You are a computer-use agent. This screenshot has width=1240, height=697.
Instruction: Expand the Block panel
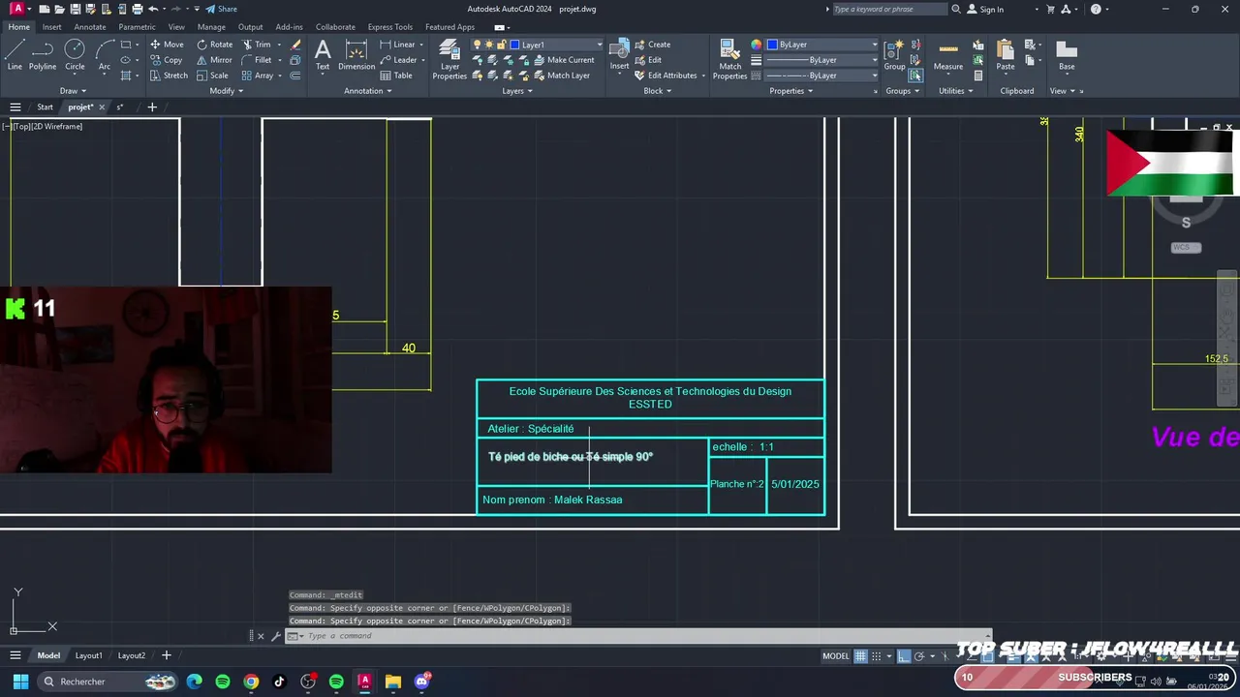(x=658, y=91)
